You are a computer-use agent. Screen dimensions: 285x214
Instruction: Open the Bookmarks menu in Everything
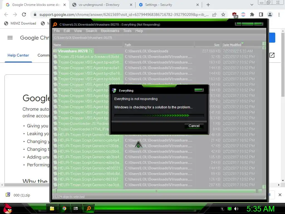tap(110, 31)
